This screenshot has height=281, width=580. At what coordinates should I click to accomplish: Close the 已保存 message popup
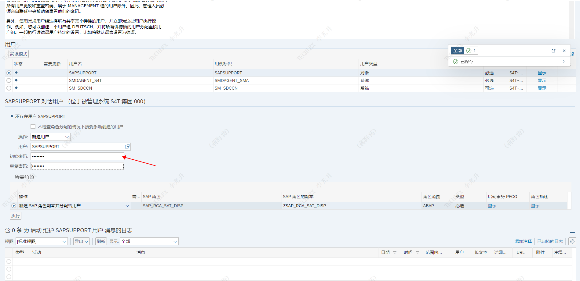pyautogui.click(x=564, y=51)
